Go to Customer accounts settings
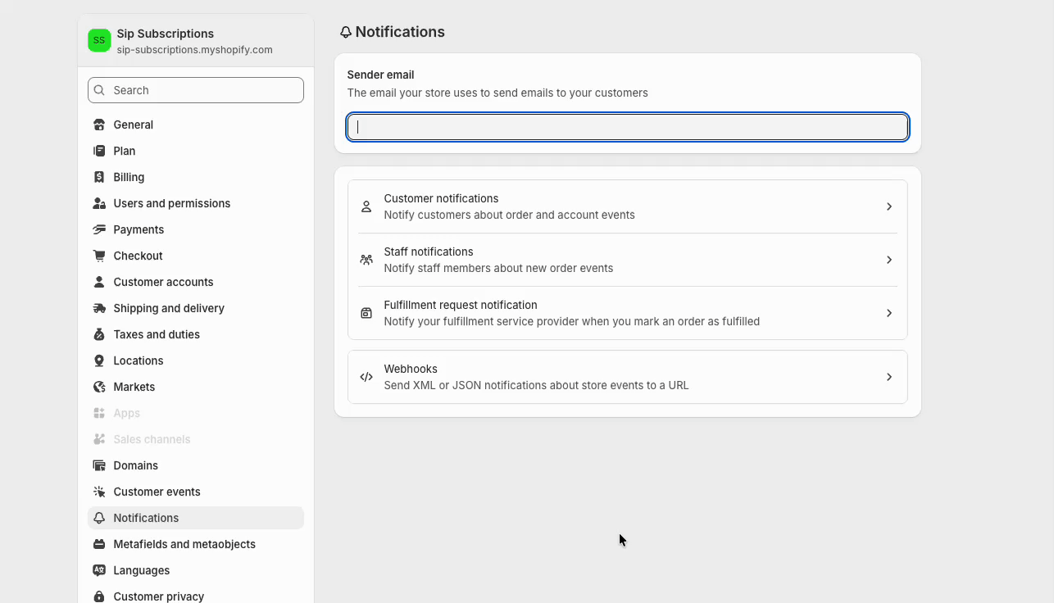 (163, 282)
